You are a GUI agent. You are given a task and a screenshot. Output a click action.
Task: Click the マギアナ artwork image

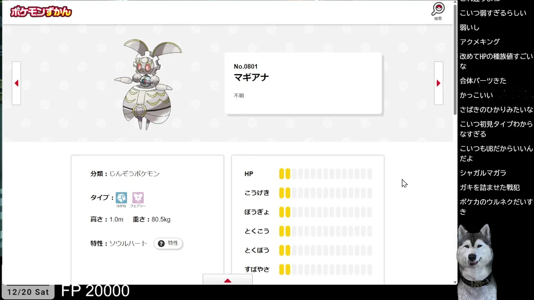point(148,84)
